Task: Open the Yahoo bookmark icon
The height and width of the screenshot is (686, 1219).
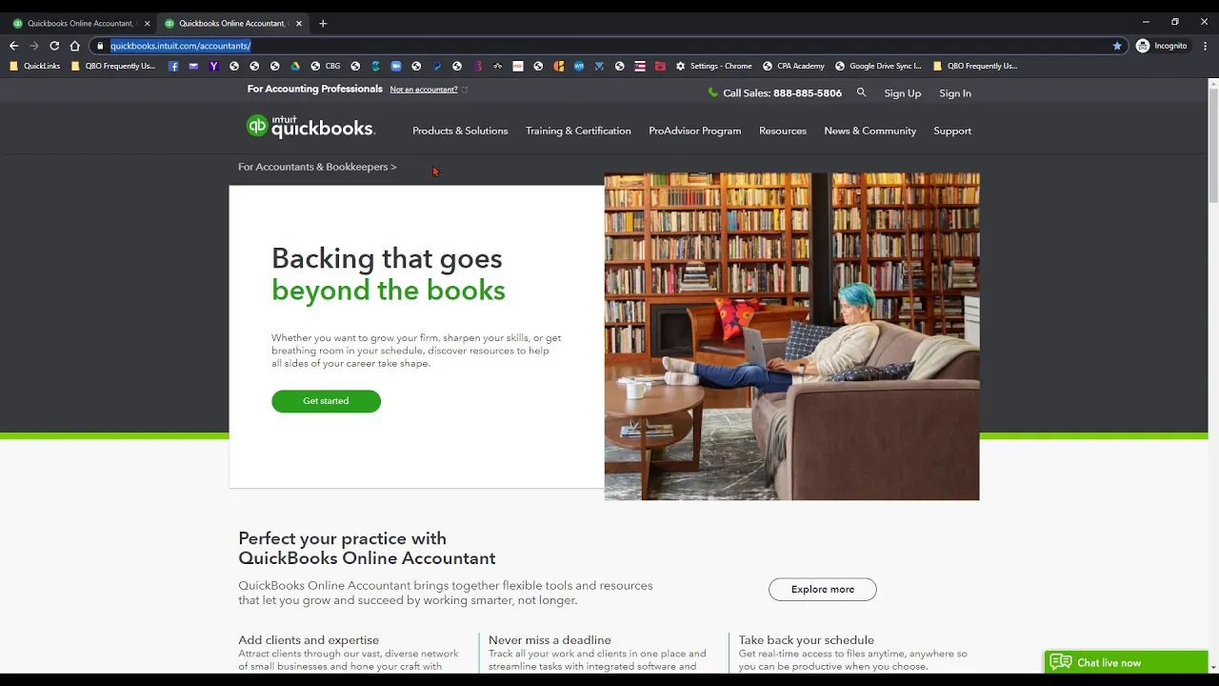Action: (x=213, y=66)
